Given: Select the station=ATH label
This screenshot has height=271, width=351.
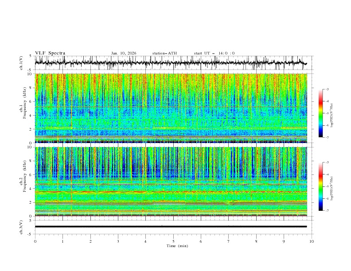Looking at the screenshot, I should [x=164, y=53].
